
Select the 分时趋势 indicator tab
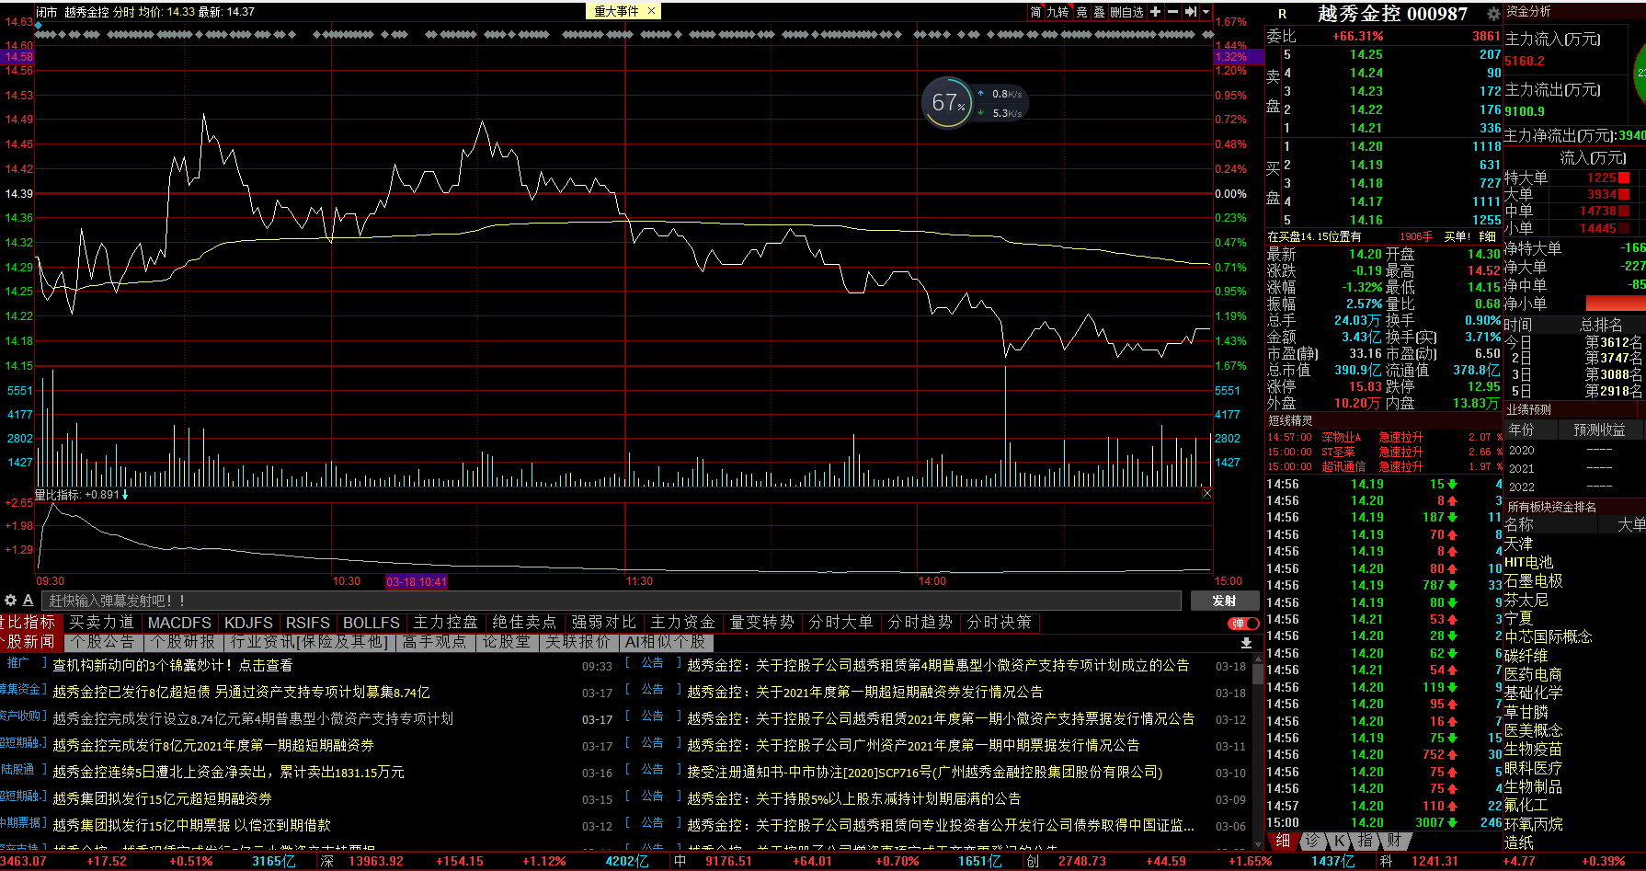(920, 623)
